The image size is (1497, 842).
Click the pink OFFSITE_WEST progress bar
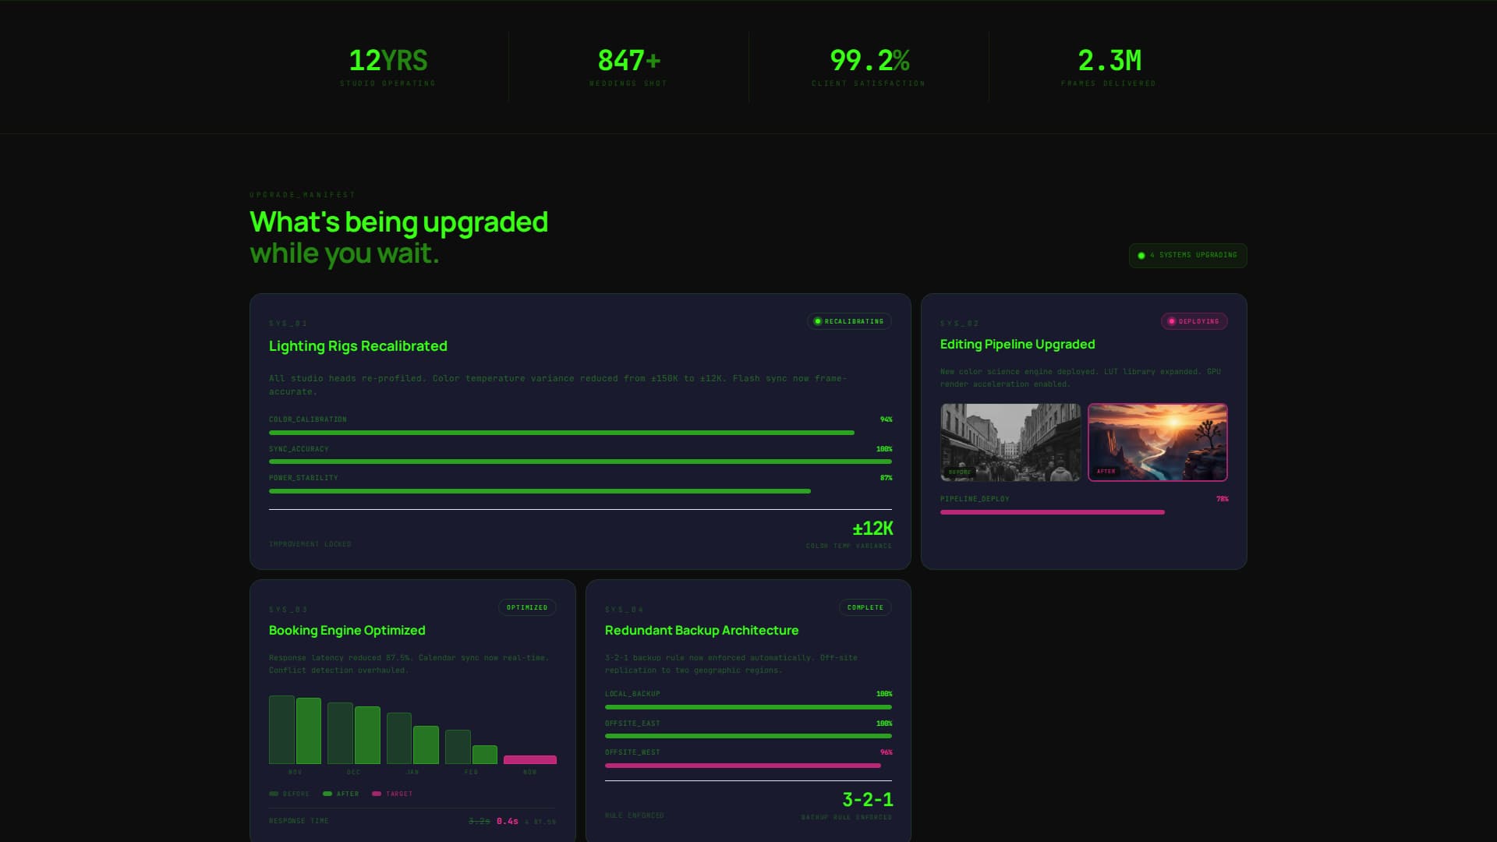tap(748, 766)
